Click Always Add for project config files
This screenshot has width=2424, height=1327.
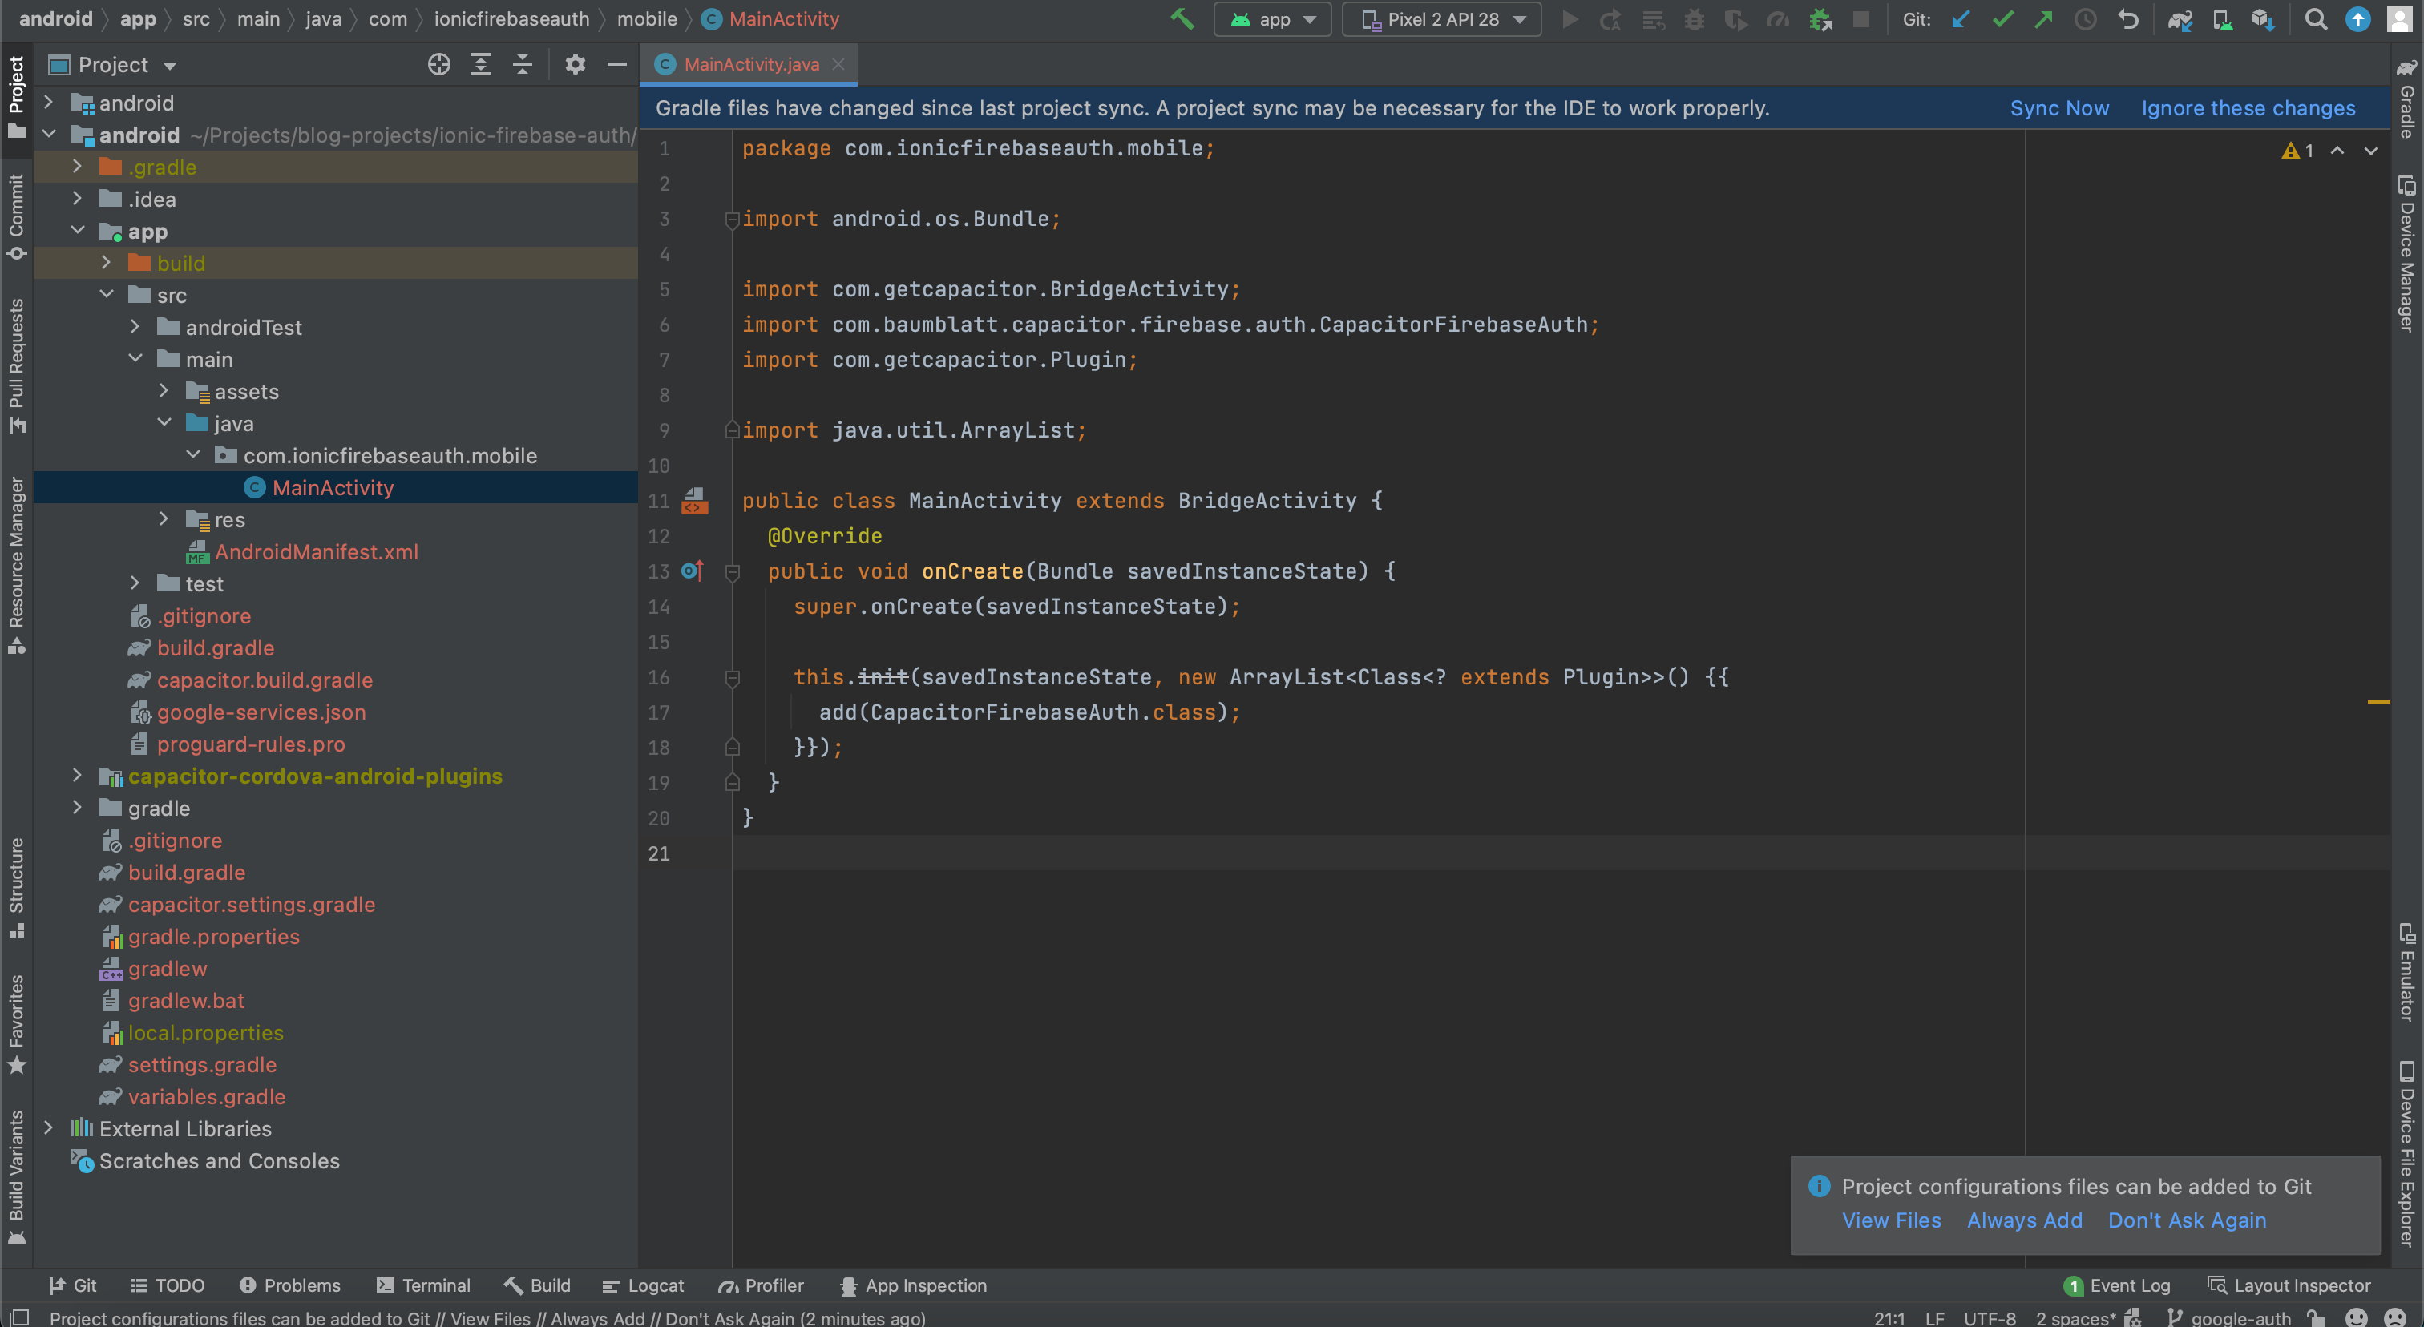pos(2023,1219)
